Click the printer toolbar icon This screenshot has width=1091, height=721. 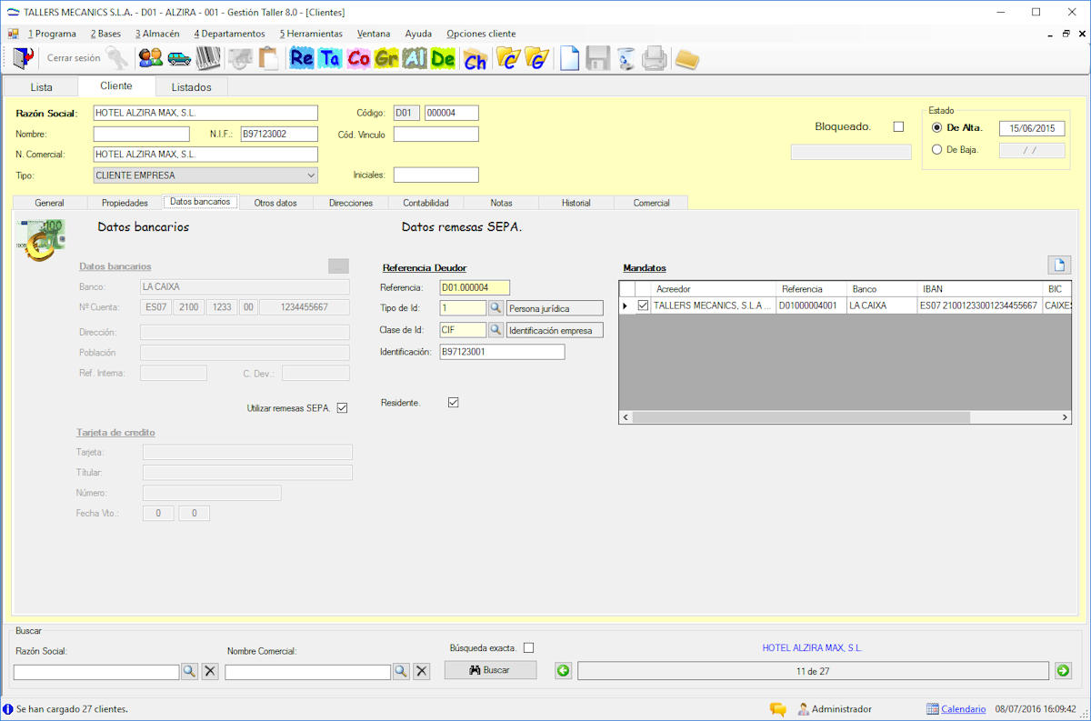[655, 59]
